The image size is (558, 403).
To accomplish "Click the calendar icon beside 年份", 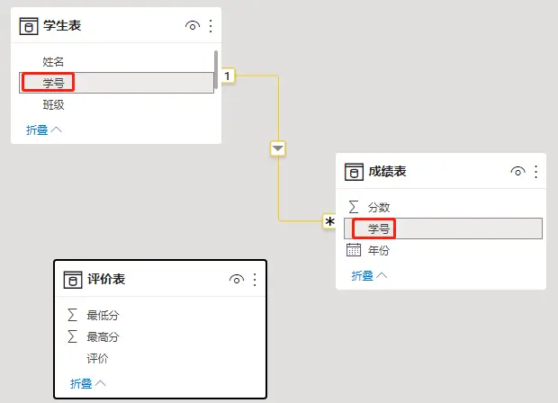I will pyautogui.click(x=354, y=250).
